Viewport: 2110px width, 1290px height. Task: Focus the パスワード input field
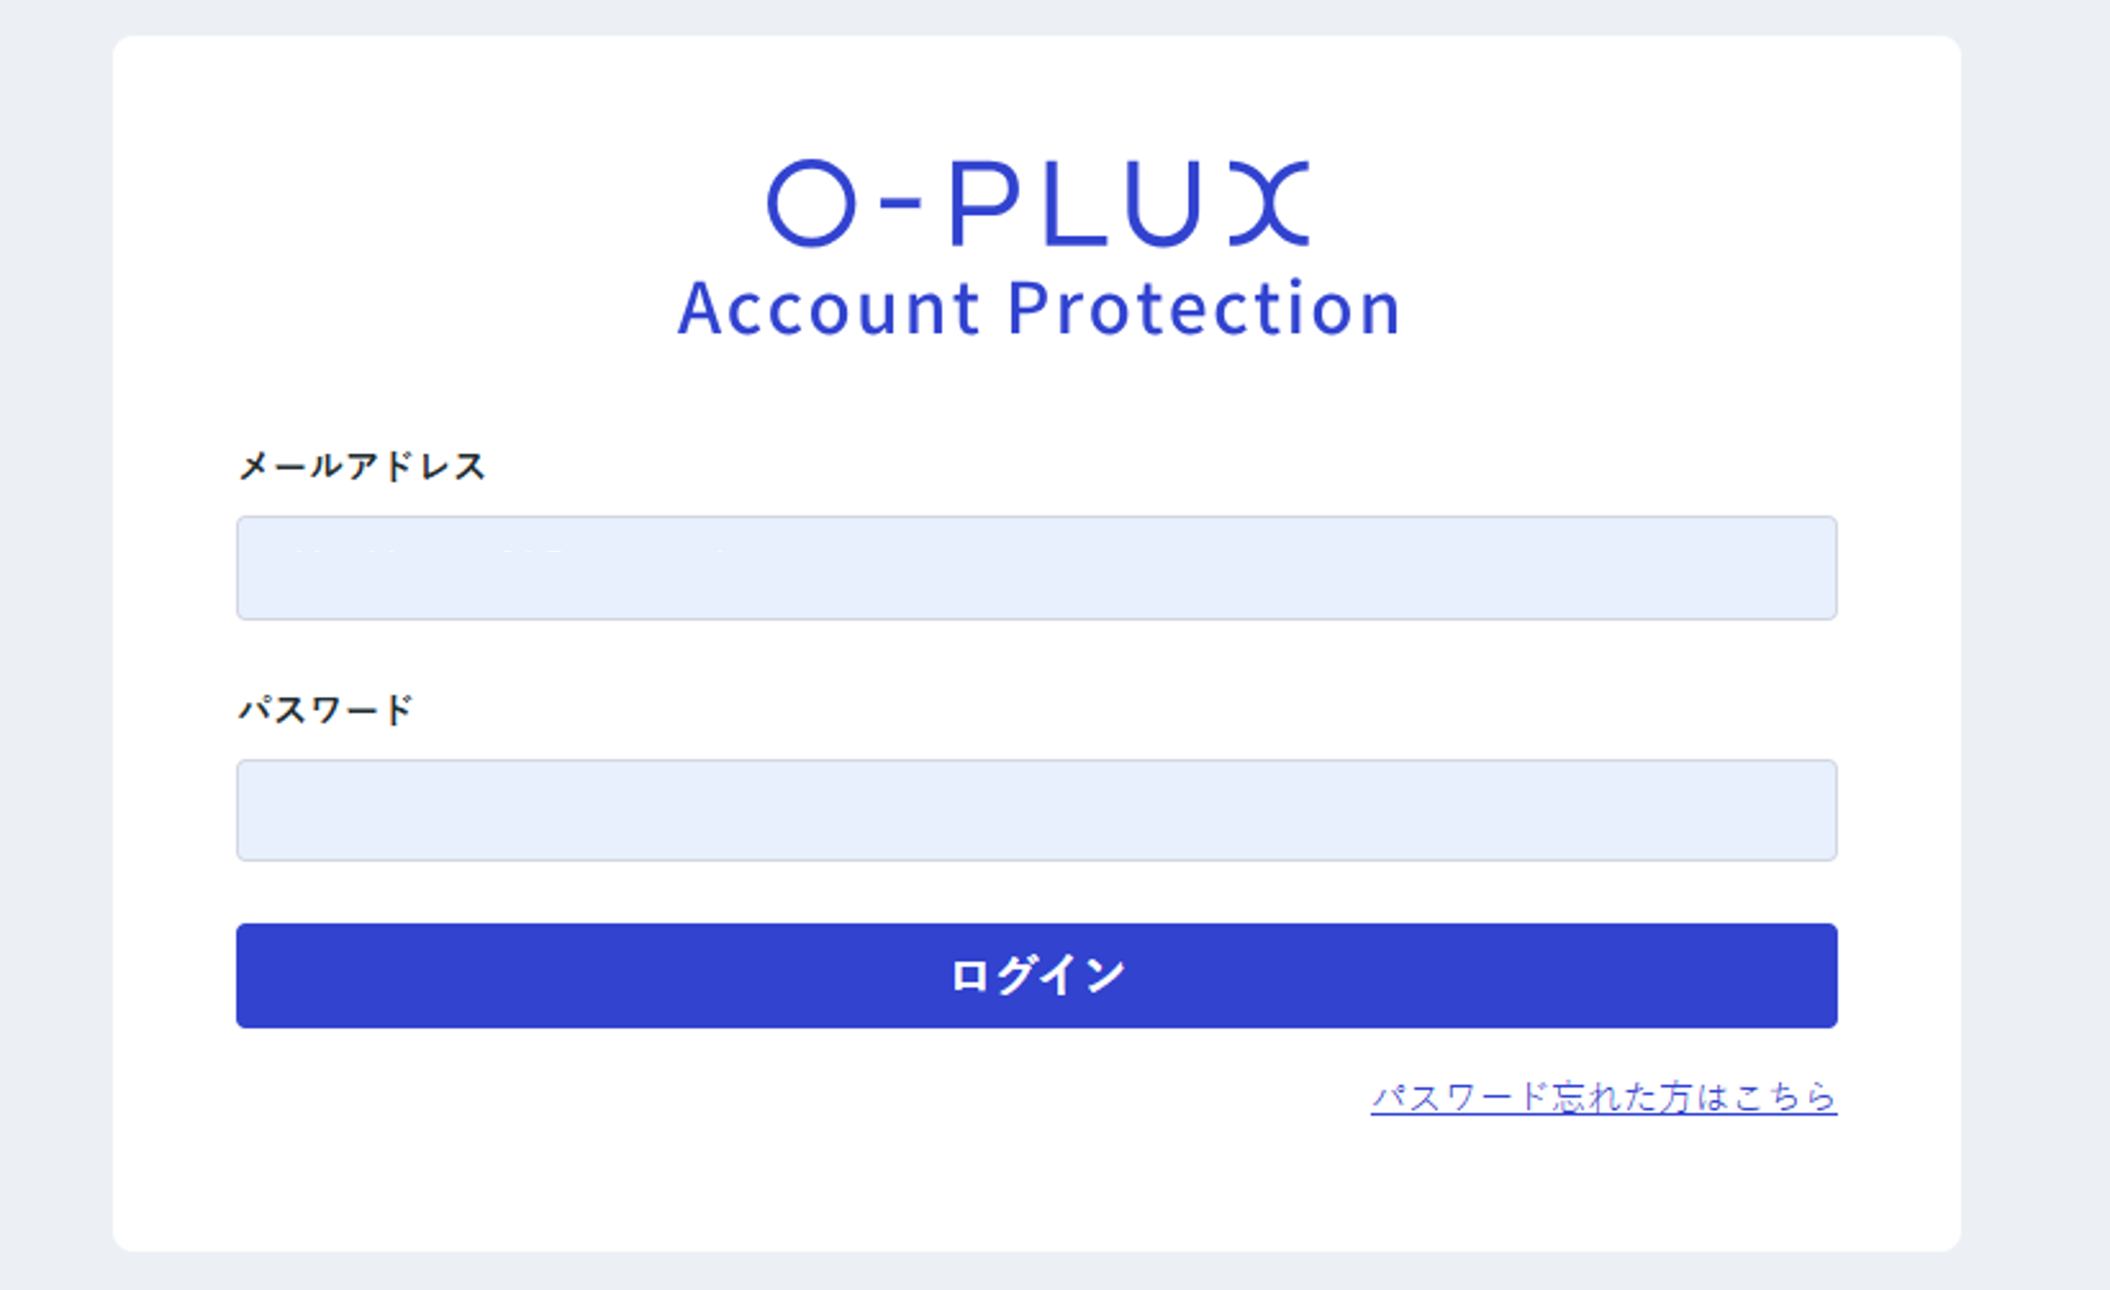1036,810
